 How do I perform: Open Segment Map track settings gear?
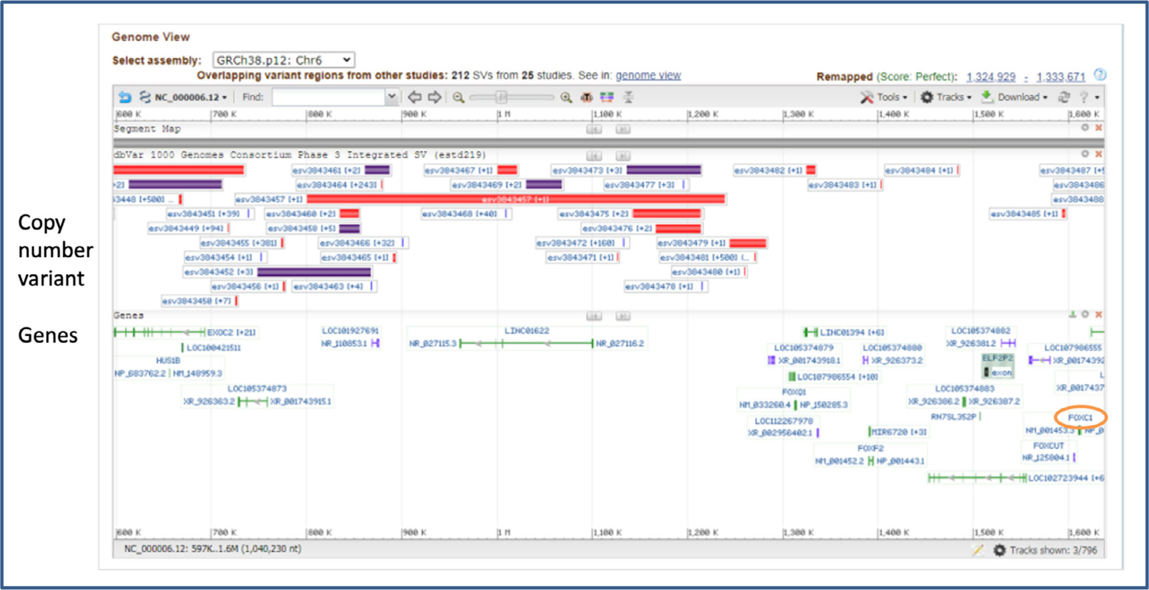coord(1085,128)
